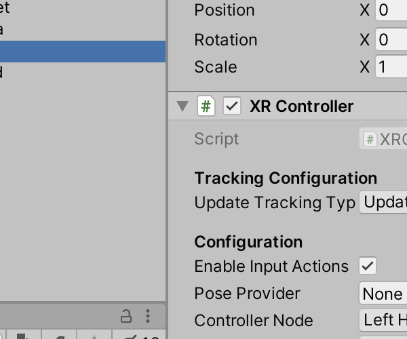The image size is (407, 339).
Task: Select the highlighted blue hierarchy row
Action: click(83, 52)
